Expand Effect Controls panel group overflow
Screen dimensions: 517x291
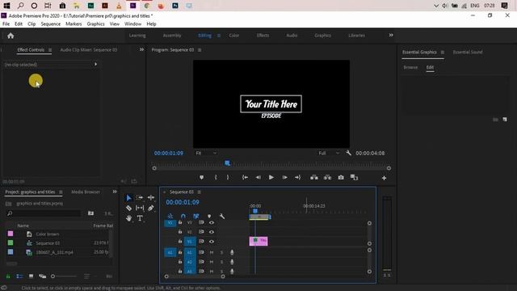tap(141, 49)
